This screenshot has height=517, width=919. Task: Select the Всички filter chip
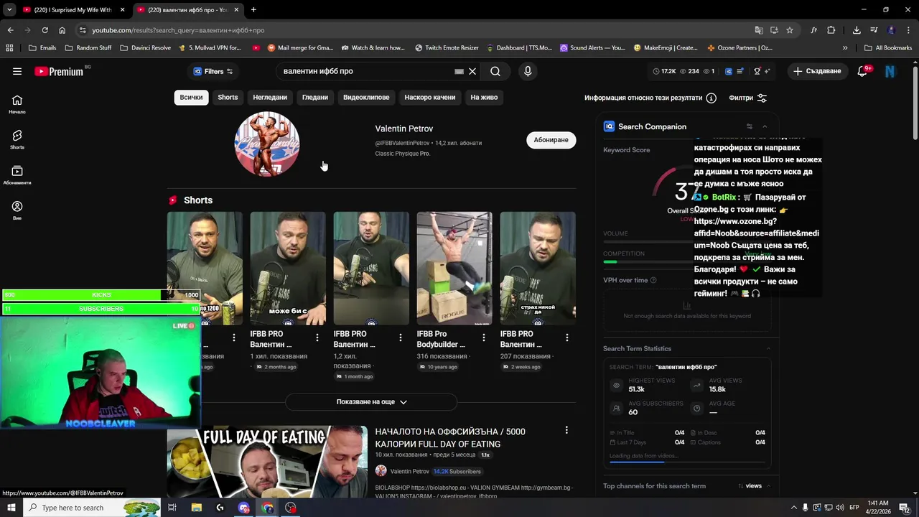tap(191, 97)
